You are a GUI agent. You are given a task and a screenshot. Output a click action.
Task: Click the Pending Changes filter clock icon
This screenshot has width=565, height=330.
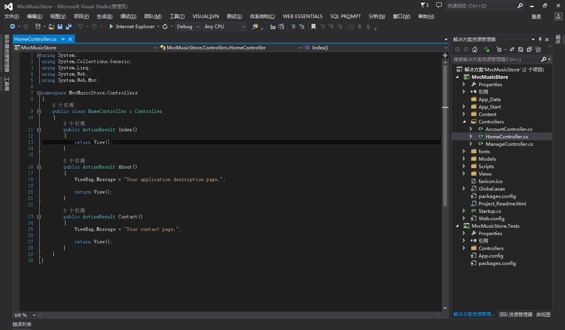click(499, 49)
